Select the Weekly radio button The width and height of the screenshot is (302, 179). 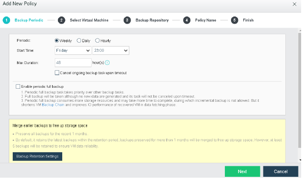coord(57,40)
